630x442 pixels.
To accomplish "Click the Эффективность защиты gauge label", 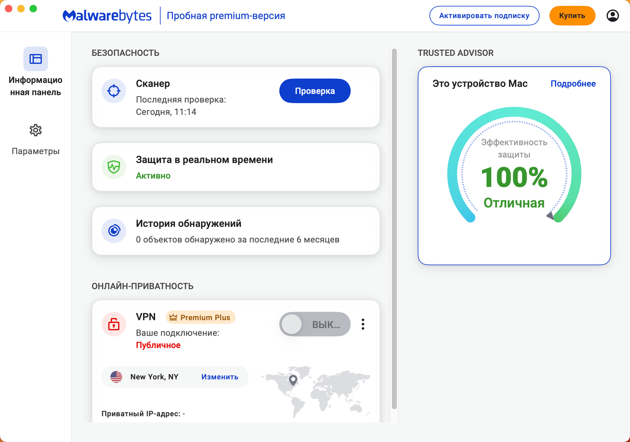I will tap(514, 148).
